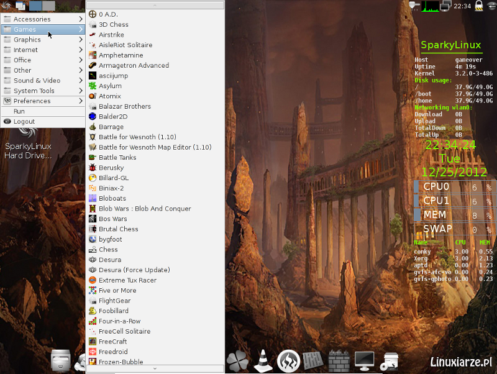The height and width of the screenshot is (374, 497).
Task: Click the CPU usage graph in the panel
Action: point(430,6)
